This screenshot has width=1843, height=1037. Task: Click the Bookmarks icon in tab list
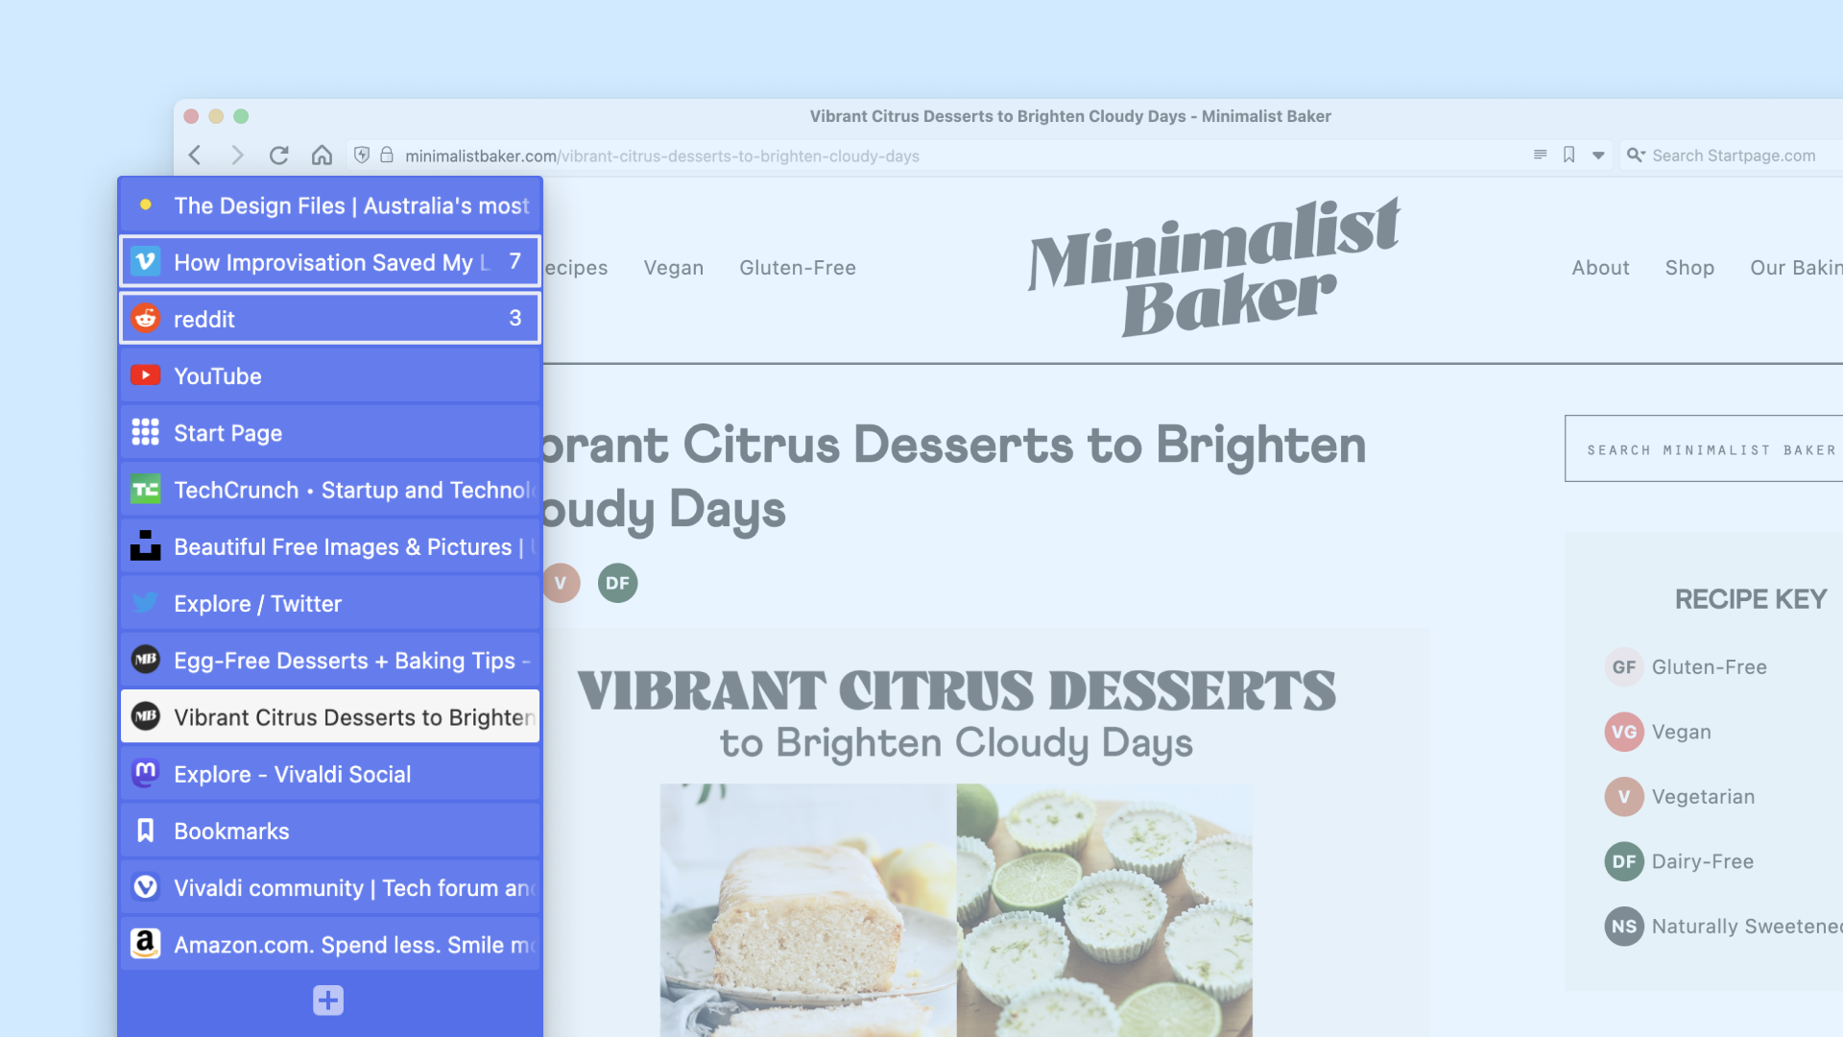[146, 831]
